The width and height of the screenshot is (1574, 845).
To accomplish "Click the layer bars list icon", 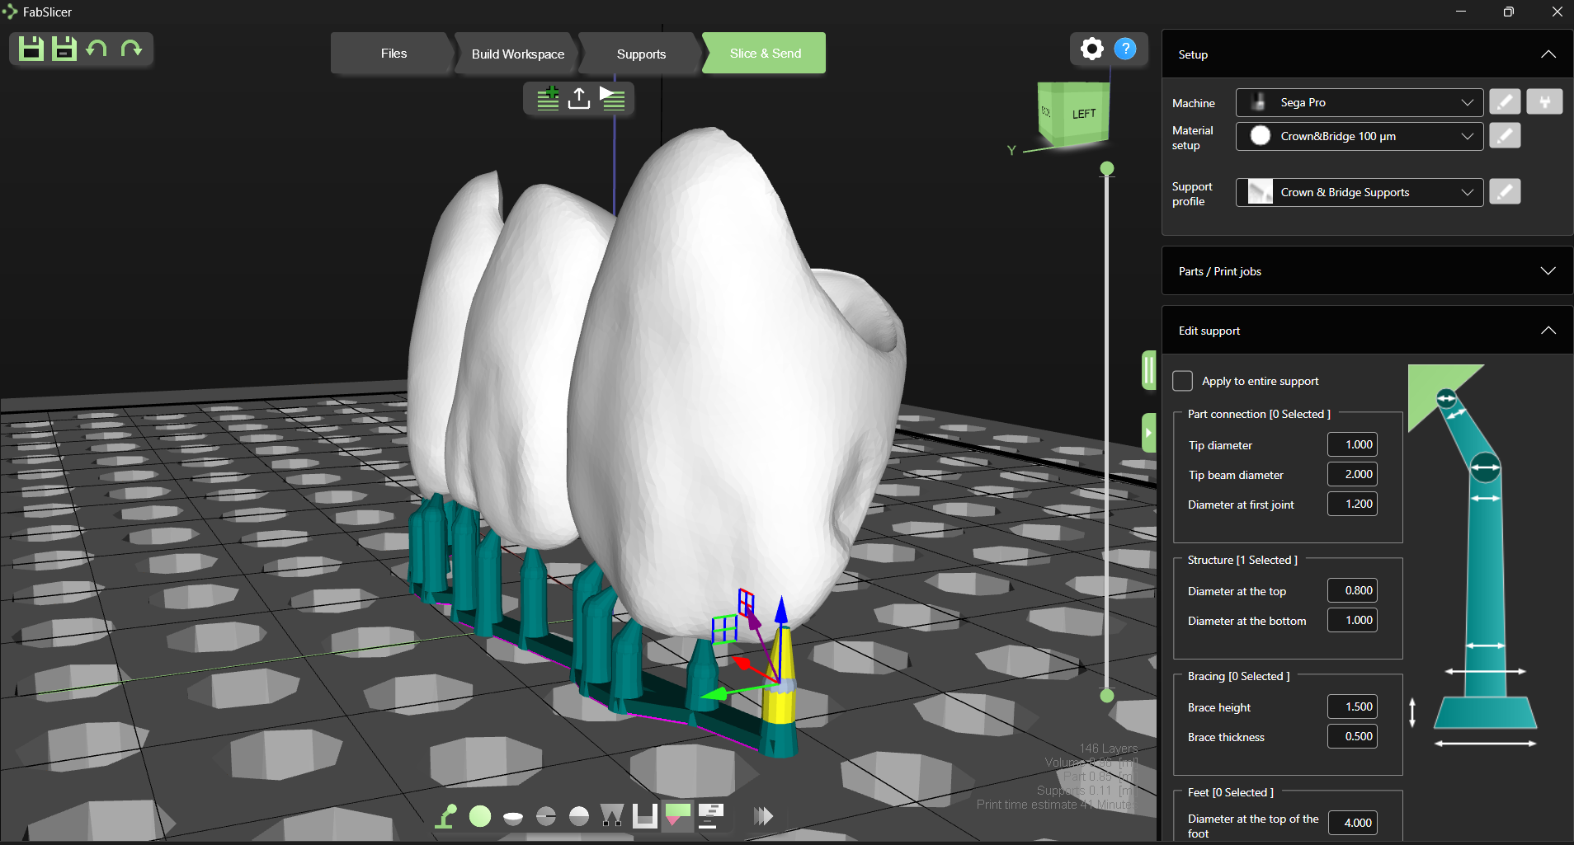I will (x=711, y=816).
